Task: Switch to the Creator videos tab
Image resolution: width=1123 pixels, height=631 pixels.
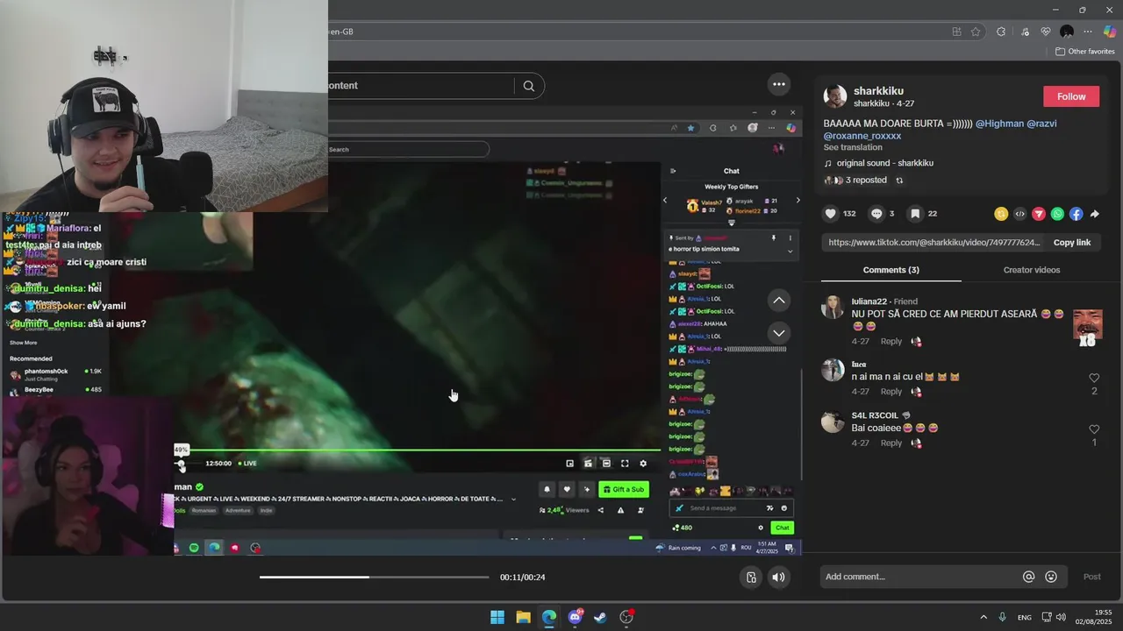Action: [1032, 270]
